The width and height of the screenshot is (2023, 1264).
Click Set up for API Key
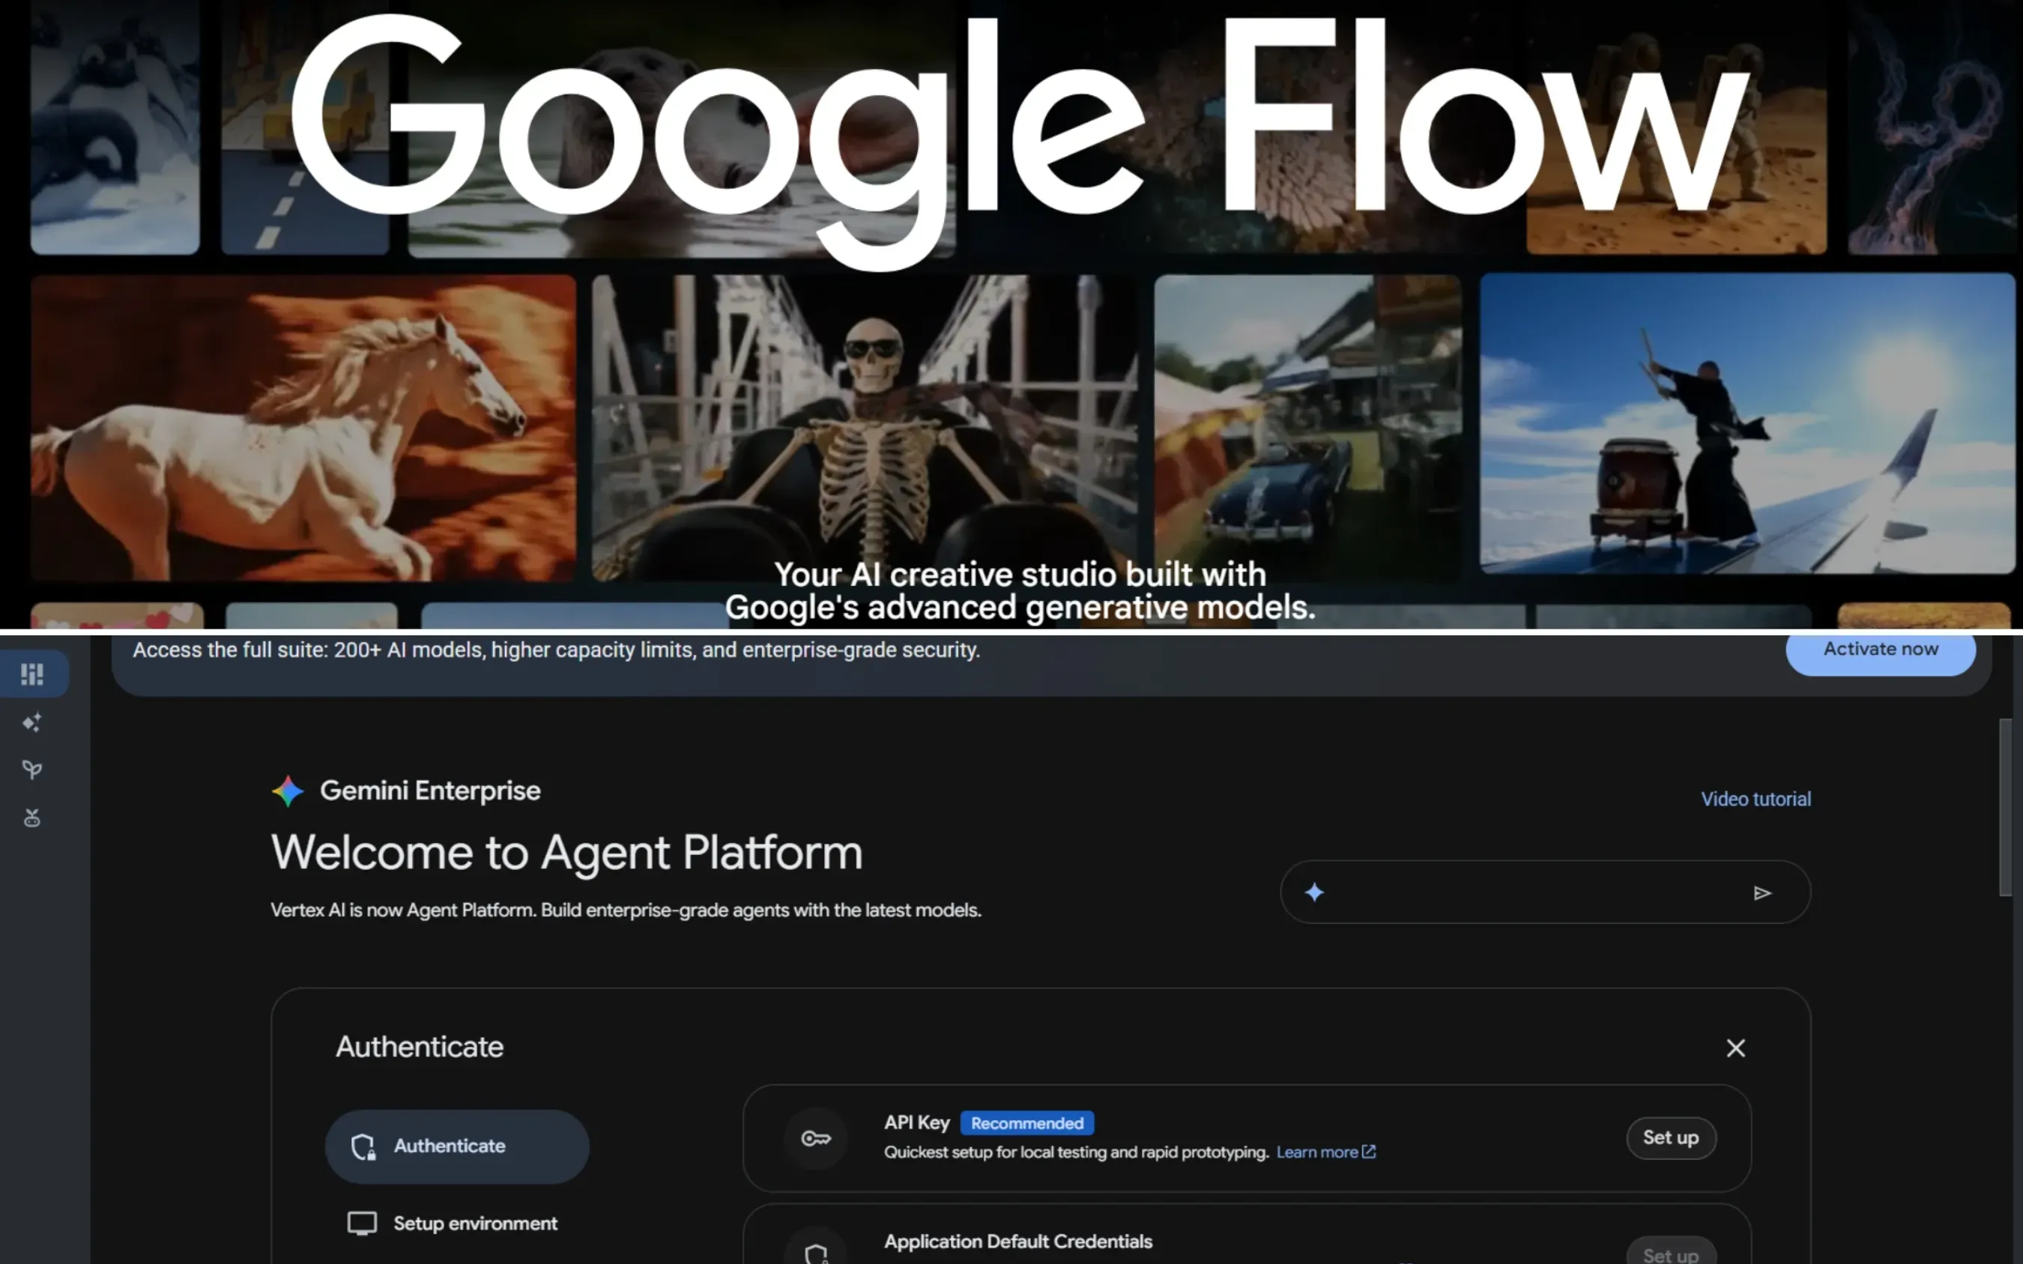(x=1670, y=1138)
